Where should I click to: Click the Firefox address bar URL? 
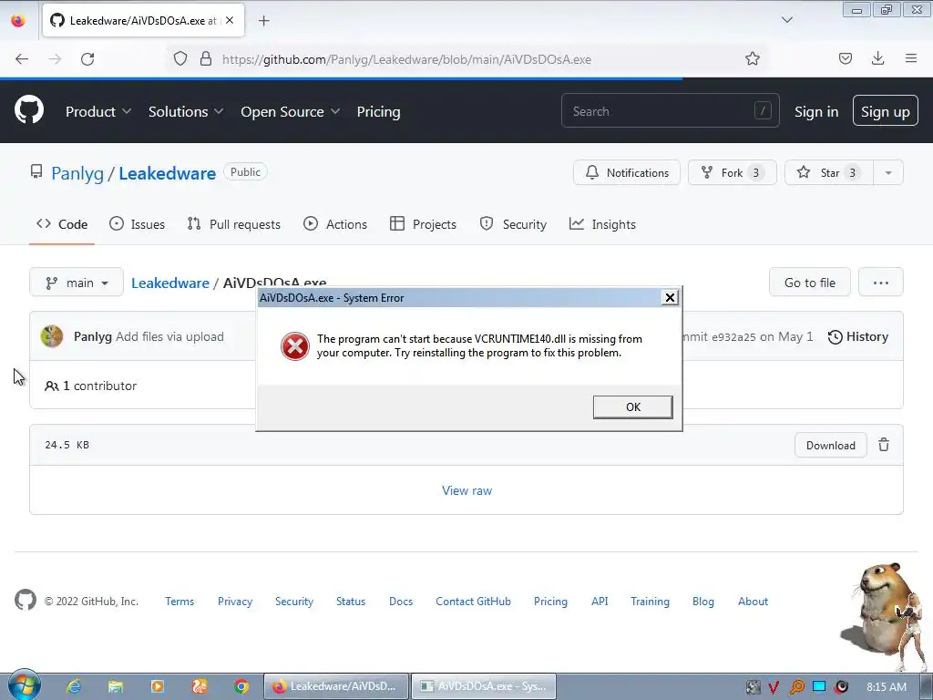(406, 59)
